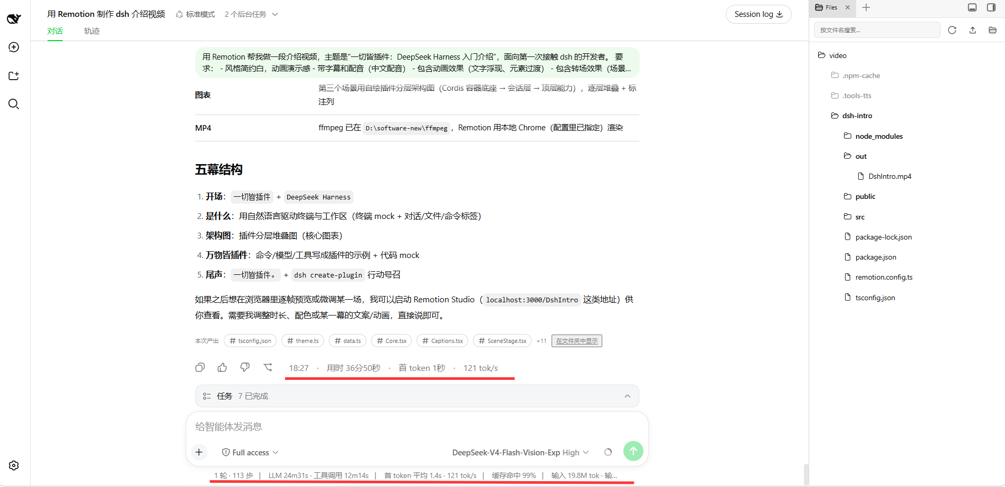Screen dimensions: 1005x487
Task: Open the Core.tsx output chip
Action: (392, 341)
